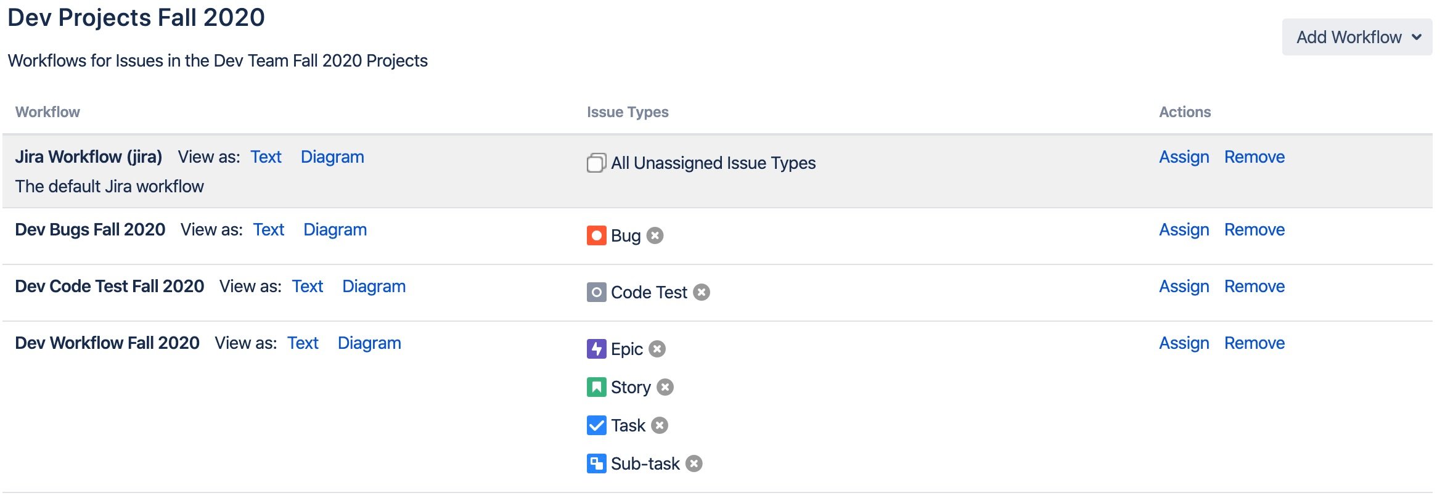This screenshot has width=1445, height=498.
Task: Click the Dev Workflow Fall 2020 name
Action: pos(107,343)
